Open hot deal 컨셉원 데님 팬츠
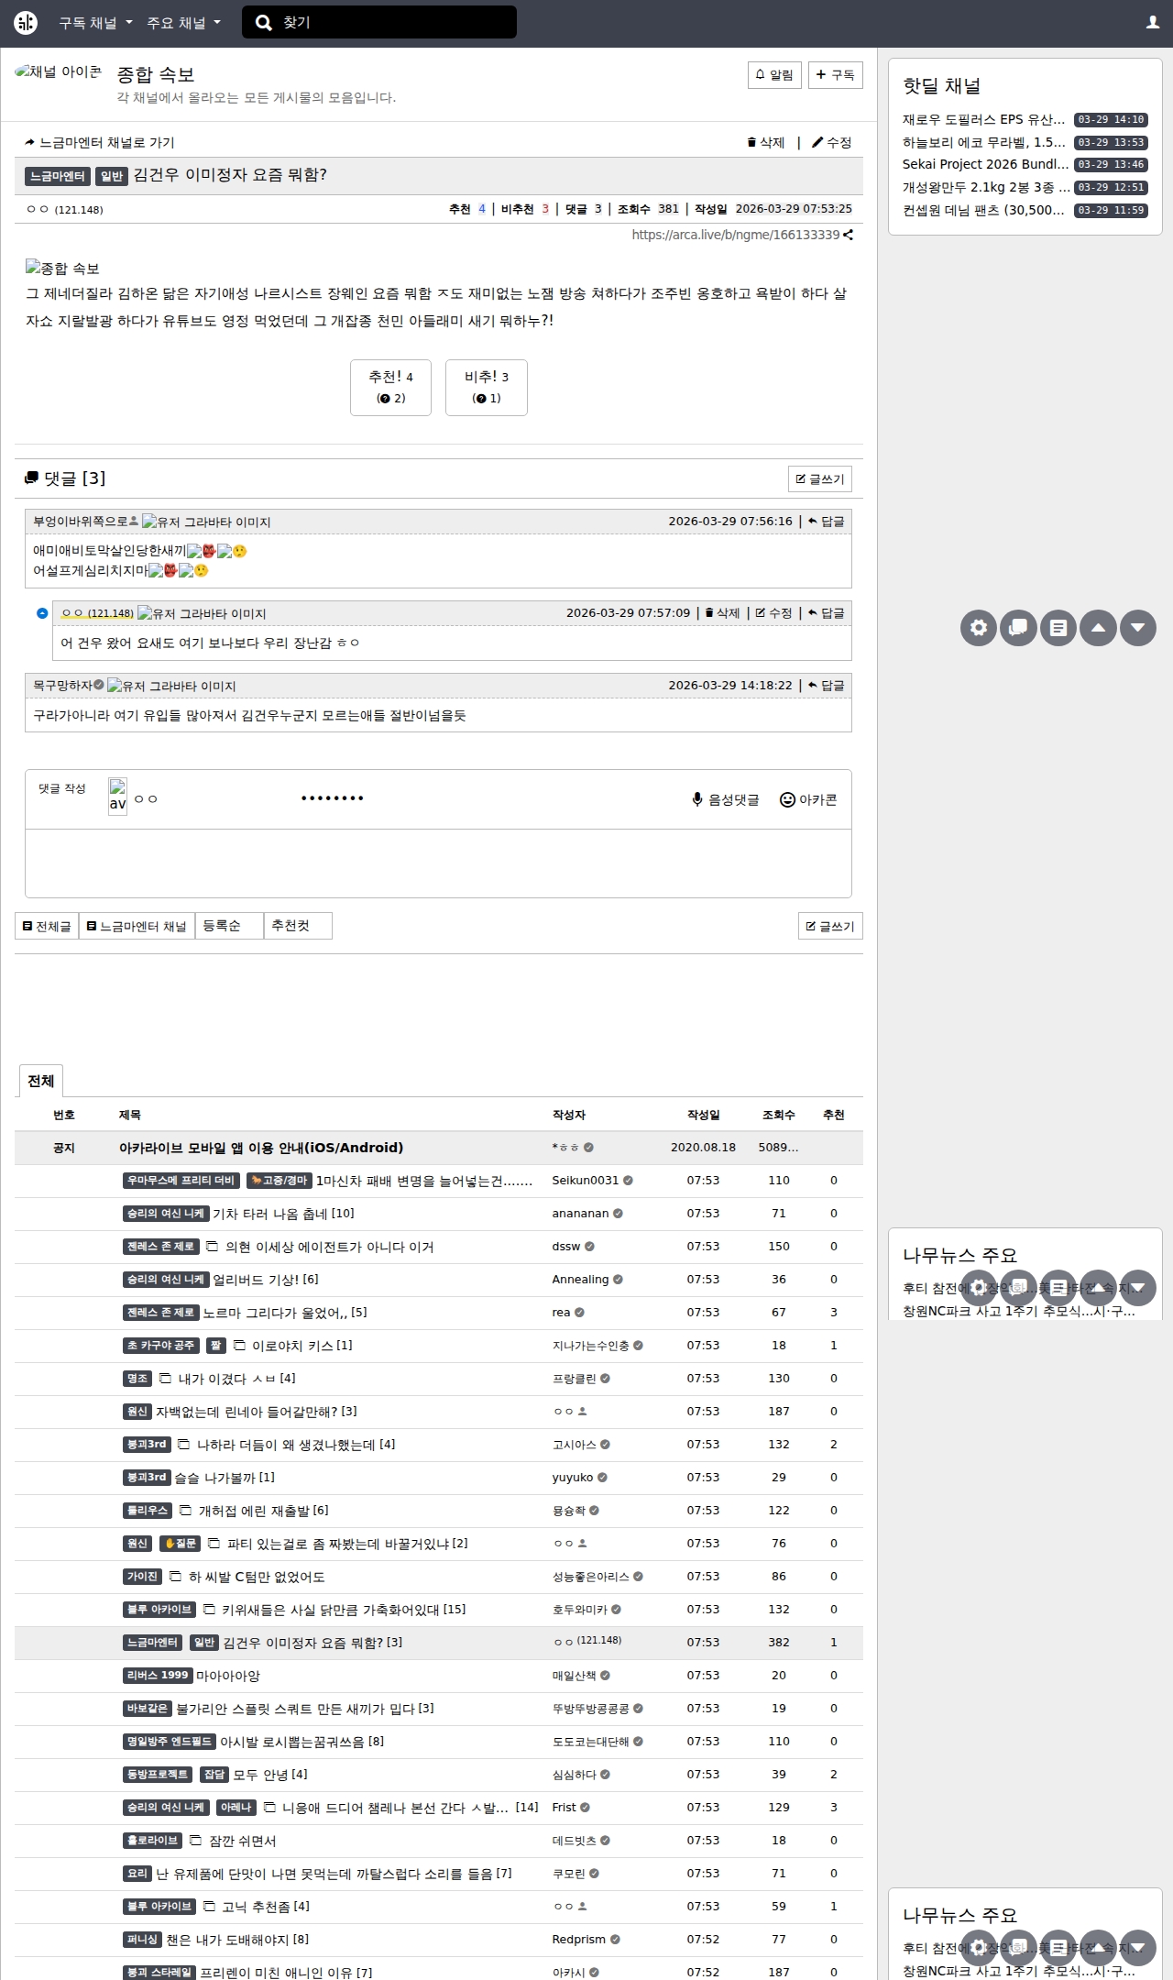Image resolution: width=1173 pixels, height=1980 pixels. [x=984, y=211]
